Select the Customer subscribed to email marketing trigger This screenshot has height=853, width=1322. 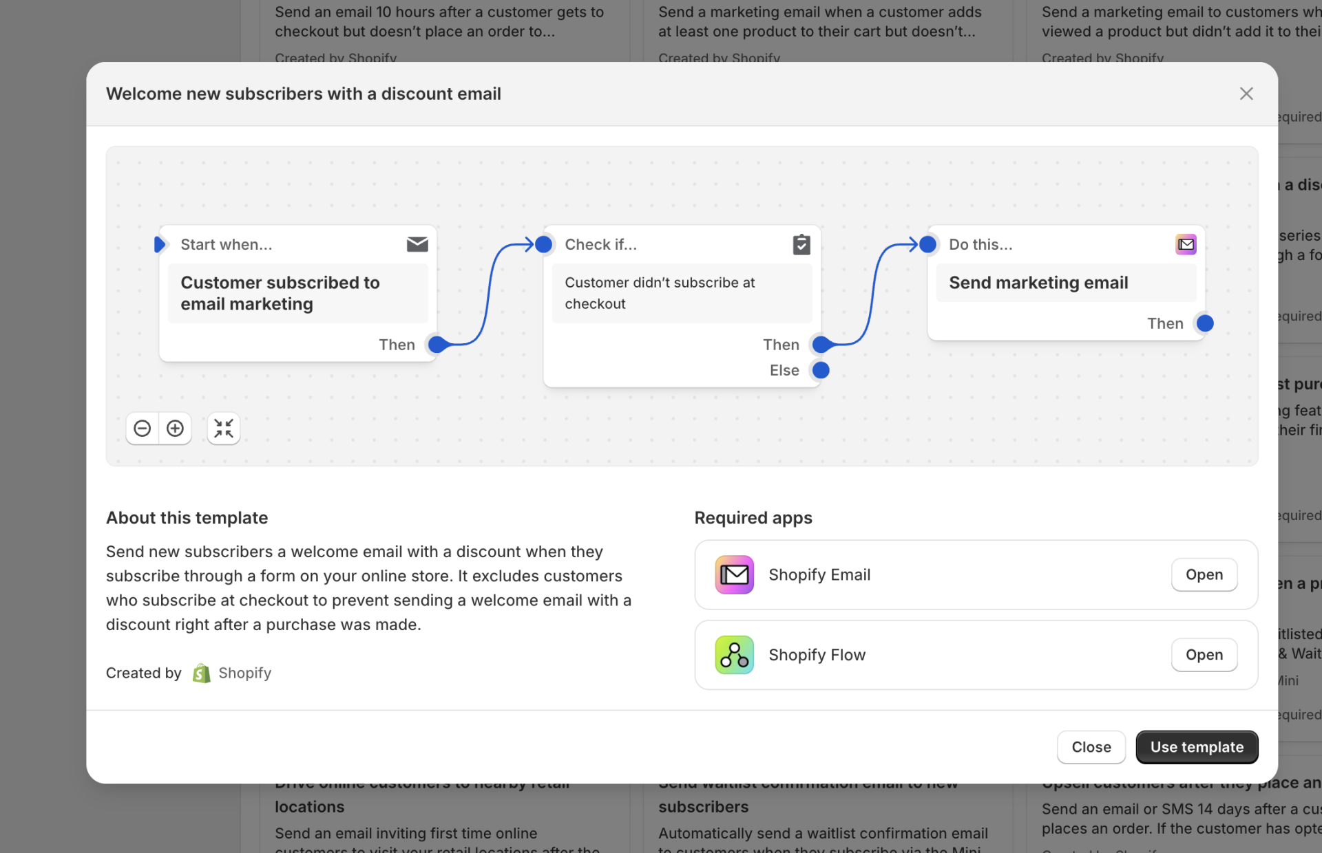click(297, 293)
